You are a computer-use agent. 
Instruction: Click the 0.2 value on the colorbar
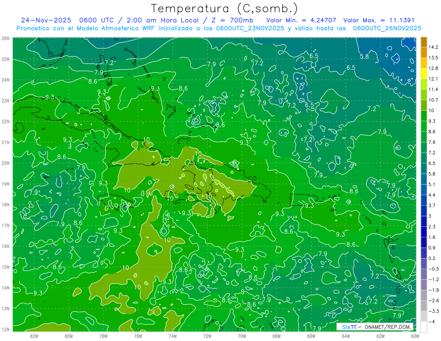click(x=432, y=258)
